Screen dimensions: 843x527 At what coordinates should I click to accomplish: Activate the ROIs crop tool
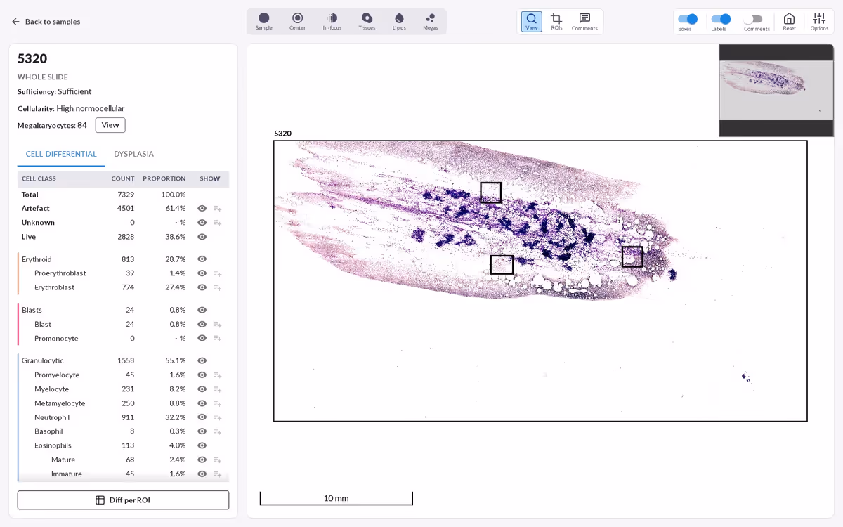(x=556, y=21)
